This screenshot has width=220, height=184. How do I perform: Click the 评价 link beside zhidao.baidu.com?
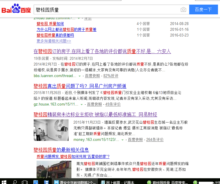point(88,18)
